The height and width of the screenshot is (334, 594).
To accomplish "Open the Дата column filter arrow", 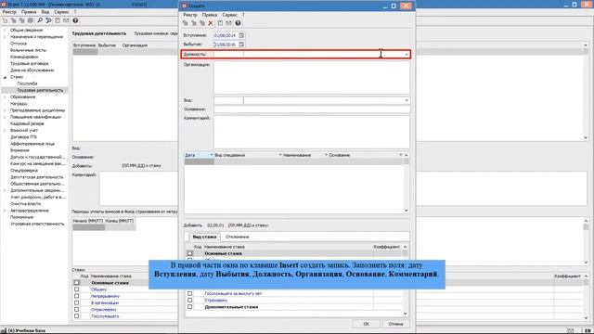I will coord(212,155).
